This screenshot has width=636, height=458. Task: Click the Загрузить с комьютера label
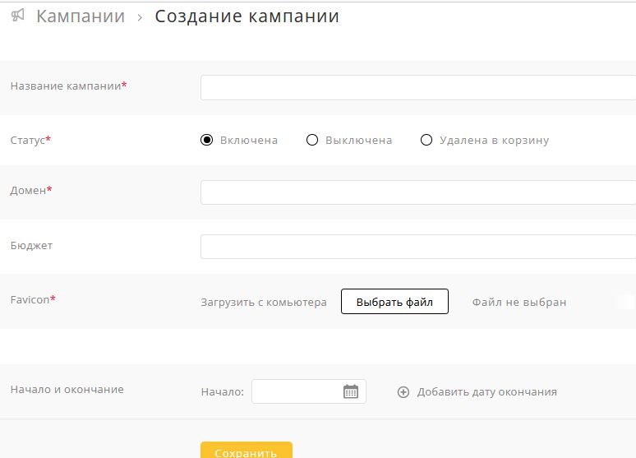coord(264,302)
